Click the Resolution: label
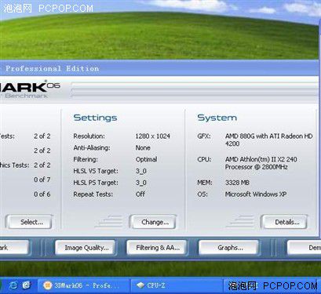 coord(89,136)
